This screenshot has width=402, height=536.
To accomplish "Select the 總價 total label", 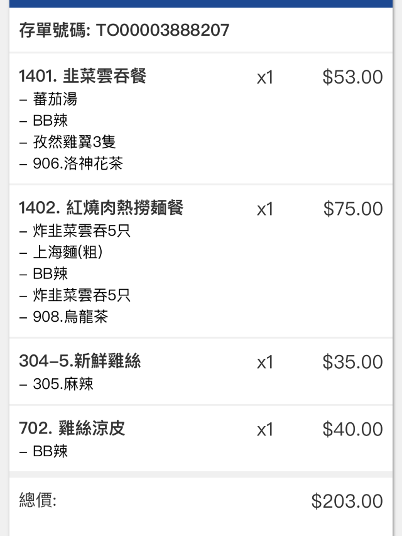I will [38, 500].
